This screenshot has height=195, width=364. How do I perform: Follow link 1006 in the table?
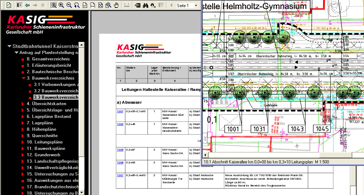tap(120, 163)
